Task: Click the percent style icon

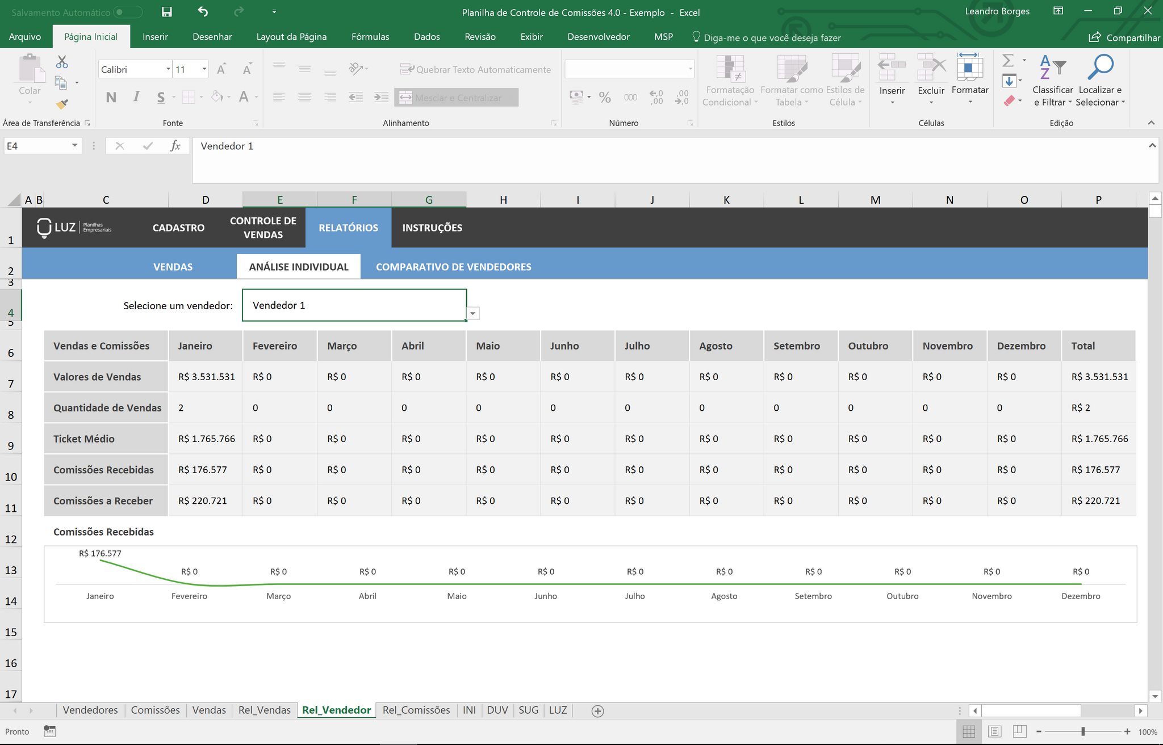Action: (x=605, y=98)
